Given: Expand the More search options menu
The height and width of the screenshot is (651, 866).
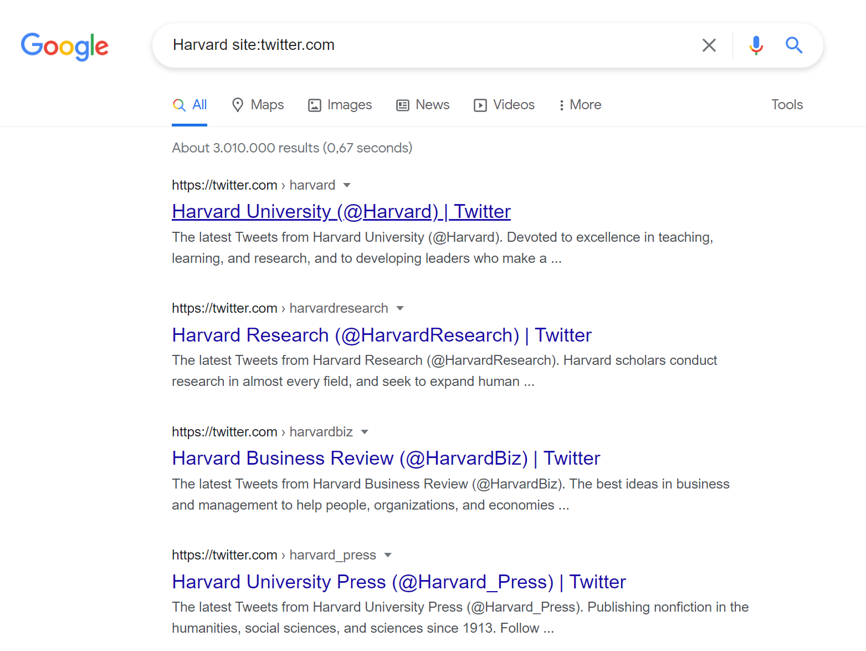Looking at the screenshot, I should [x=580, y=105].
